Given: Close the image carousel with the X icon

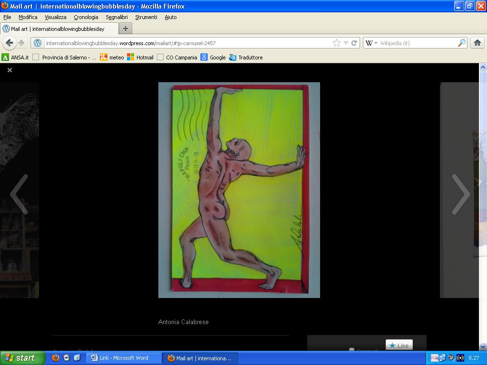Looking at the screenshot, I should [x=10, y=70].
